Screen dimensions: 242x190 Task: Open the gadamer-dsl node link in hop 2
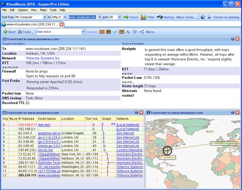pos(49,133)
